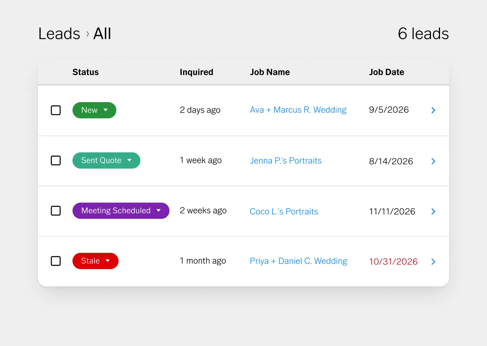
Task: Click the "2 days ago" inquired value
Action: 200,110
